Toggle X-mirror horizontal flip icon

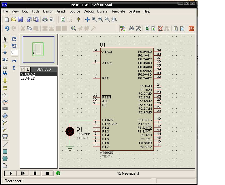coord(14,61)
